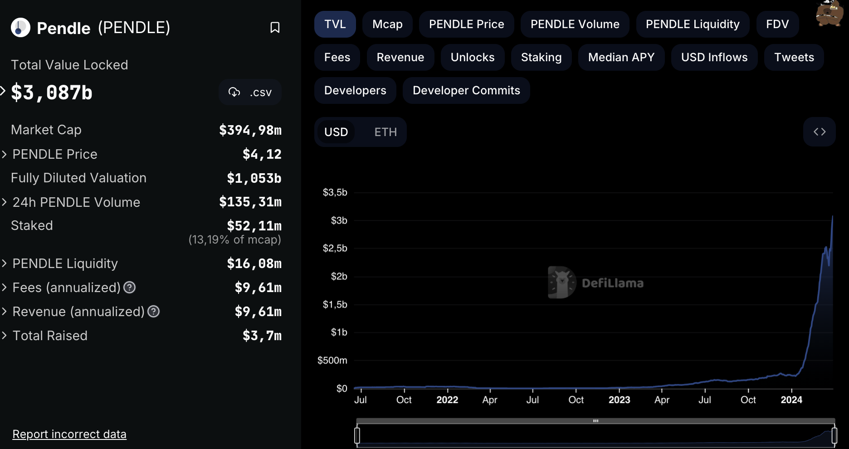The width and height of the screenshot is (849, 449).
Task: Click the 13,19% of mcap text
Action: (x=235, y=239)
